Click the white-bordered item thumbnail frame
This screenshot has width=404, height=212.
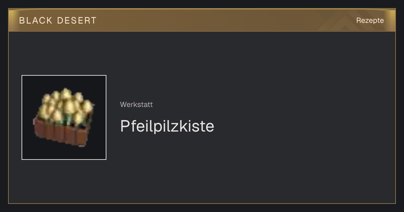(64, 117)
